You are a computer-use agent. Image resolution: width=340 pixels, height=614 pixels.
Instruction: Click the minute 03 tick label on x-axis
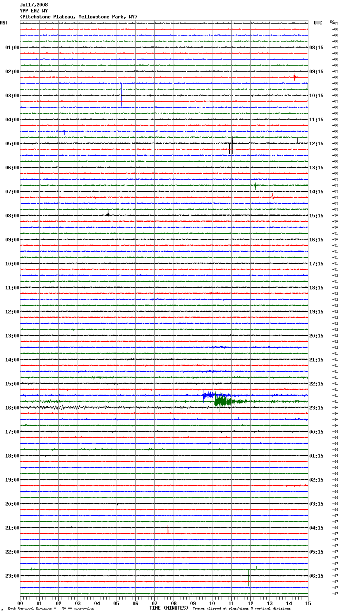78,603
